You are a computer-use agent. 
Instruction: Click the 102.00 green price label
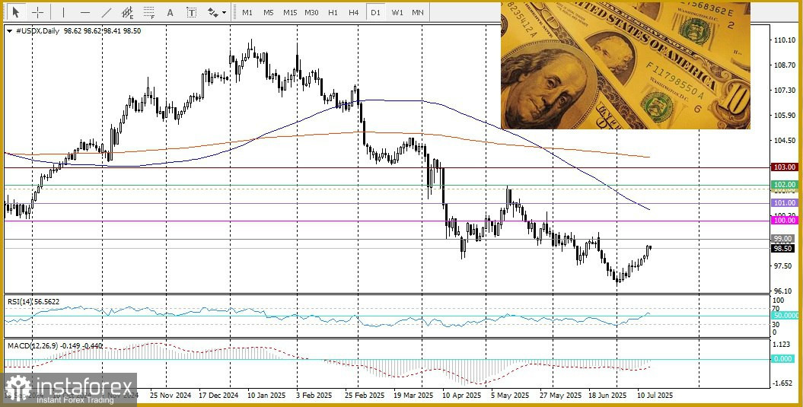[x=785, y=184]
